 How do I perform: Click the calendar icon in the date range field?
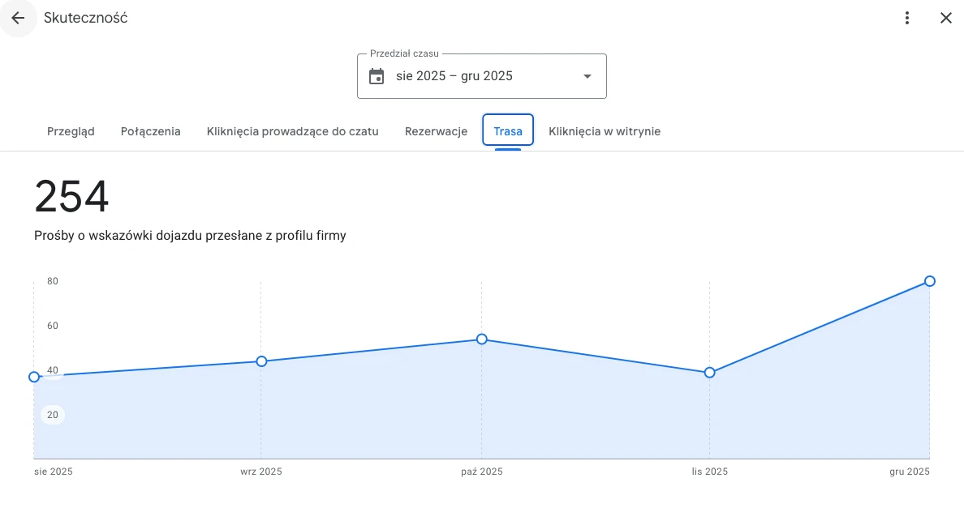377,76
